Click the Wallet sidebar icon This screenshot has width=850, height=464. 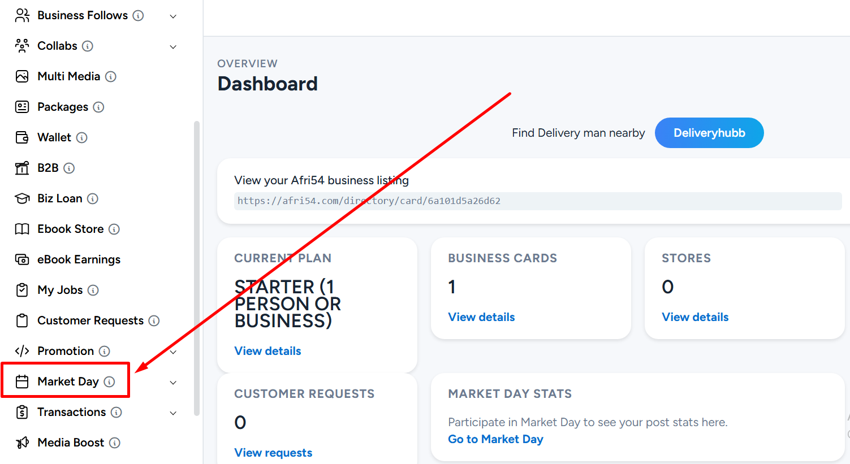[x=22, y=137]
